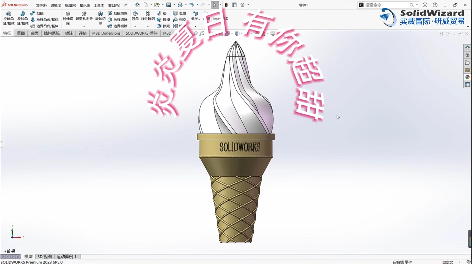Expand the New document dropdown arrow

pos(151,5)
